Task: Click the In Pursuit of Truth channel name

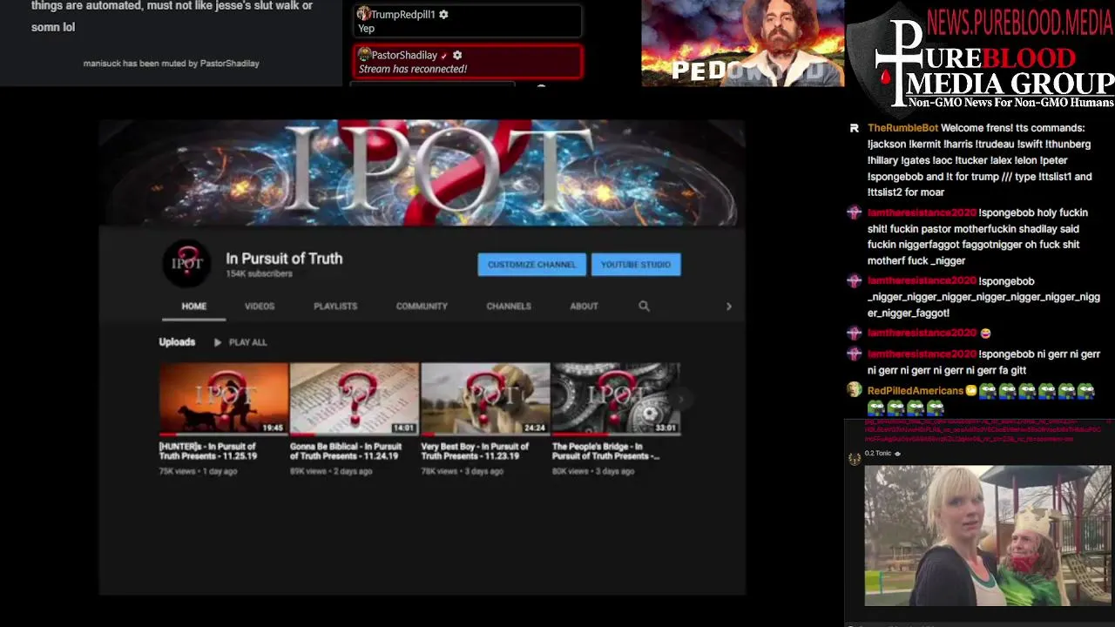Action: 284,259
